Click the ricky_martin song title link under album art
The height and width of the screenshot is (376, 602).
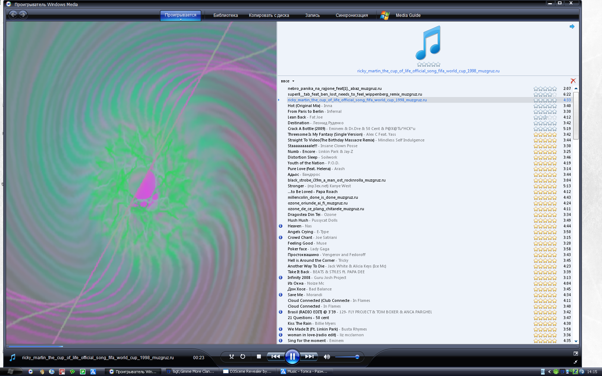pyautogui.click(x=428, y=71)
